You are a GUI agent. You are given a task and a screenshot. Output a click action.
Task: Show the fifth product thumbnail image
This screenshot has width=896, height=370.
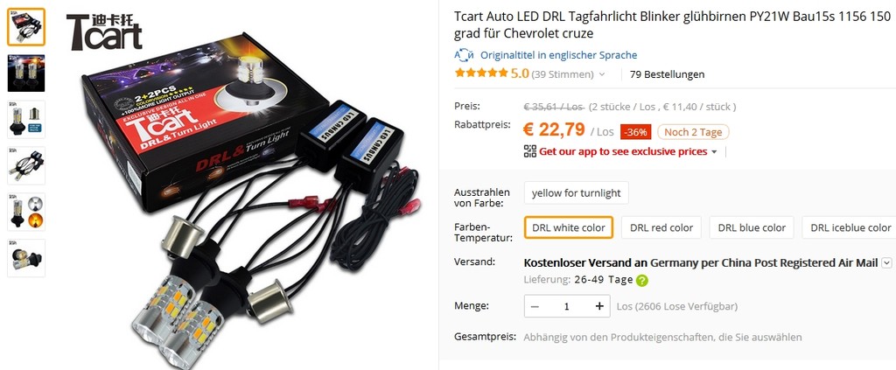(x=26, y=212)
